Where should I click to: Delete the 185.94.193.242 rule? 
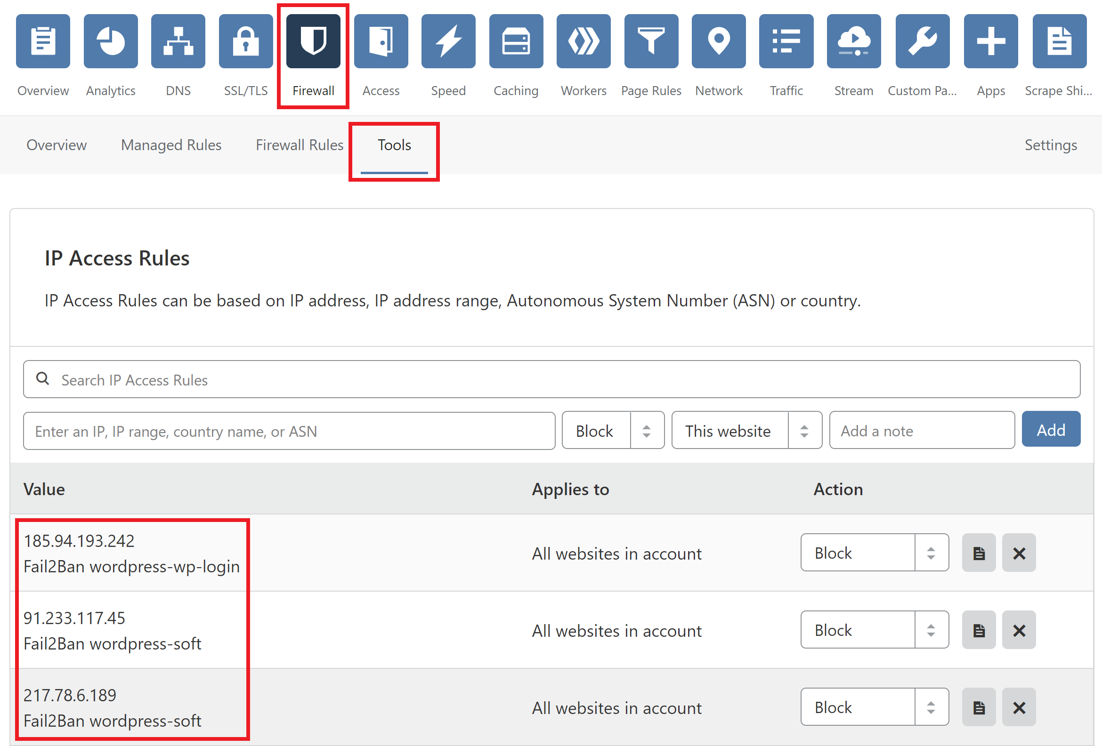pos(1019,553)
